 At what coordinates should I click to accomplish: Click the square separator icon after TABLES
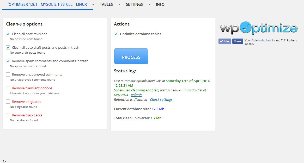click(x=120, y=4)
